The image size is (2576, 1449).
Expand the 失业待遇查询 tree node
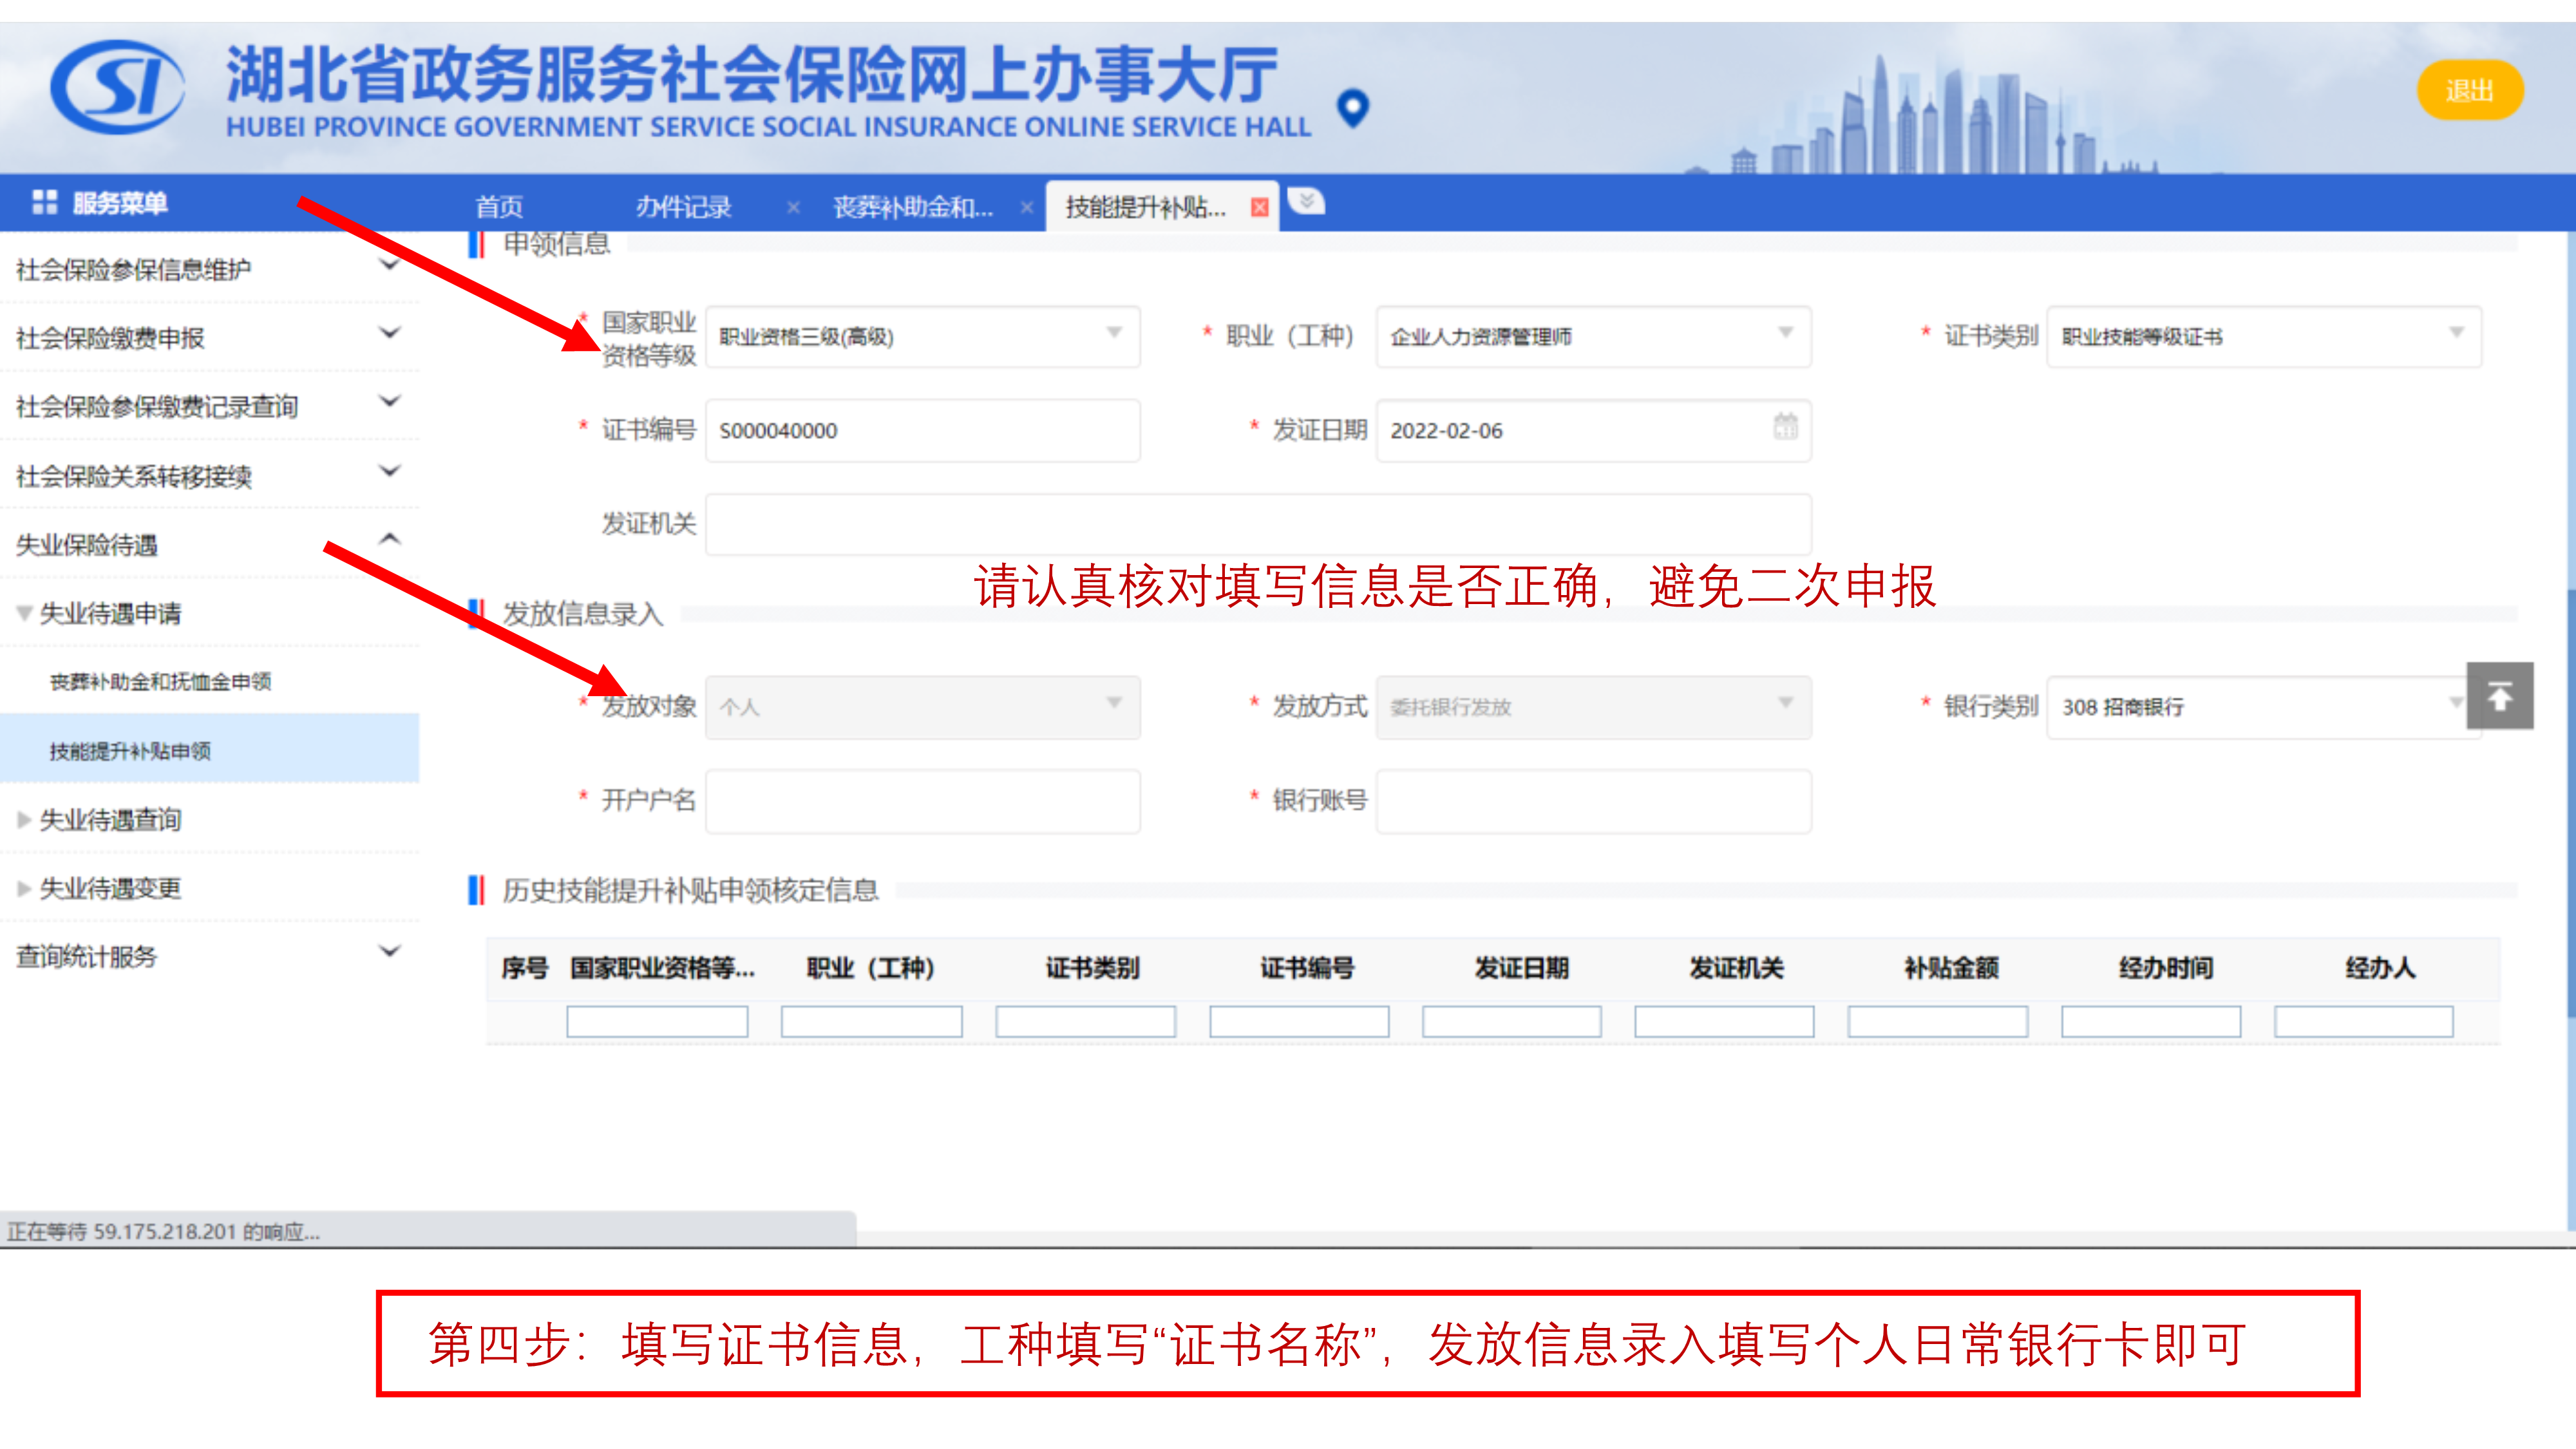click(24, 820)
